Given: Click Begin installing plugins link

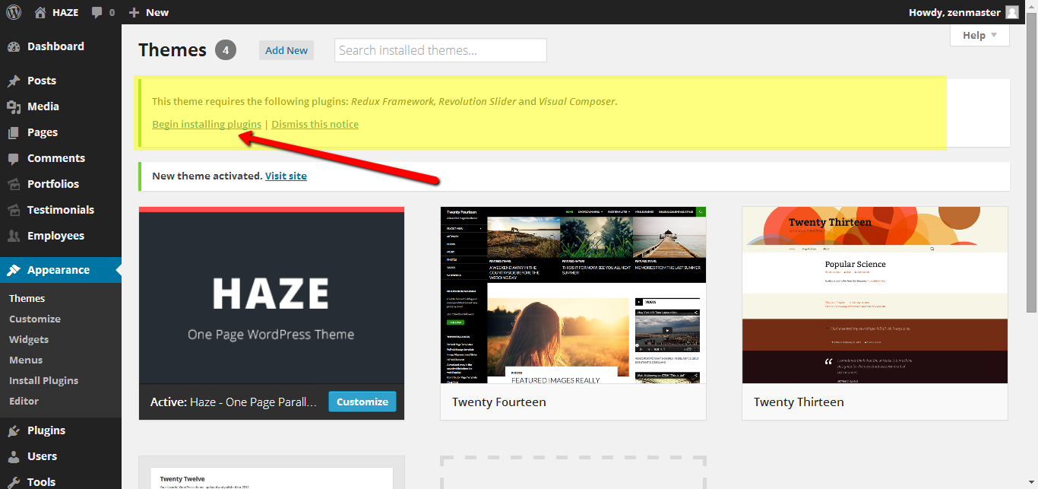Looking at the screenshot, I should [x=207, y=124].
